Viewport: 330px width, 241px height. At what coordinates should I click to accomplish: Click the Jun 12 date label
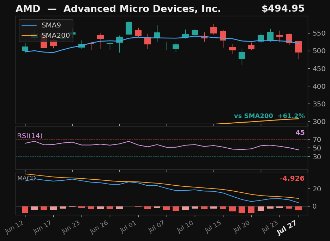[x=14, y=227]
